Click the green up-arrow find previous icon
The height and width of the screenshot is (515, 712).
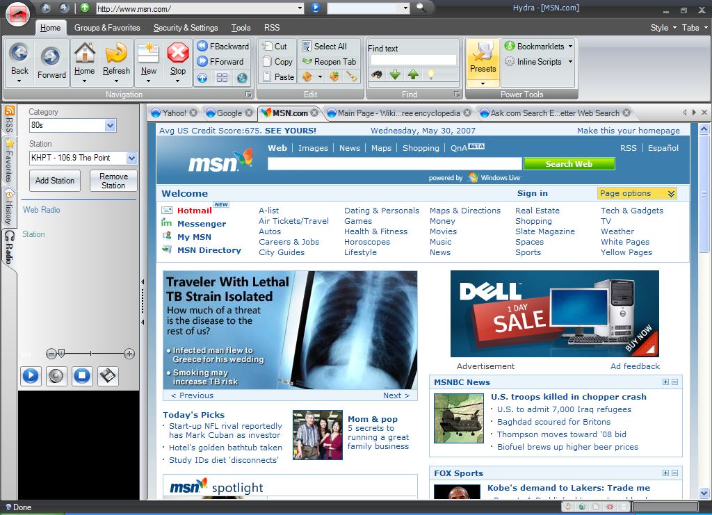coord(413,74)
